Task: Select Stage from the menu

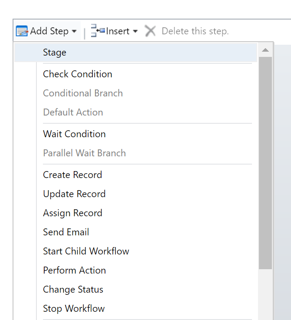Action: (x=55, y=53)
